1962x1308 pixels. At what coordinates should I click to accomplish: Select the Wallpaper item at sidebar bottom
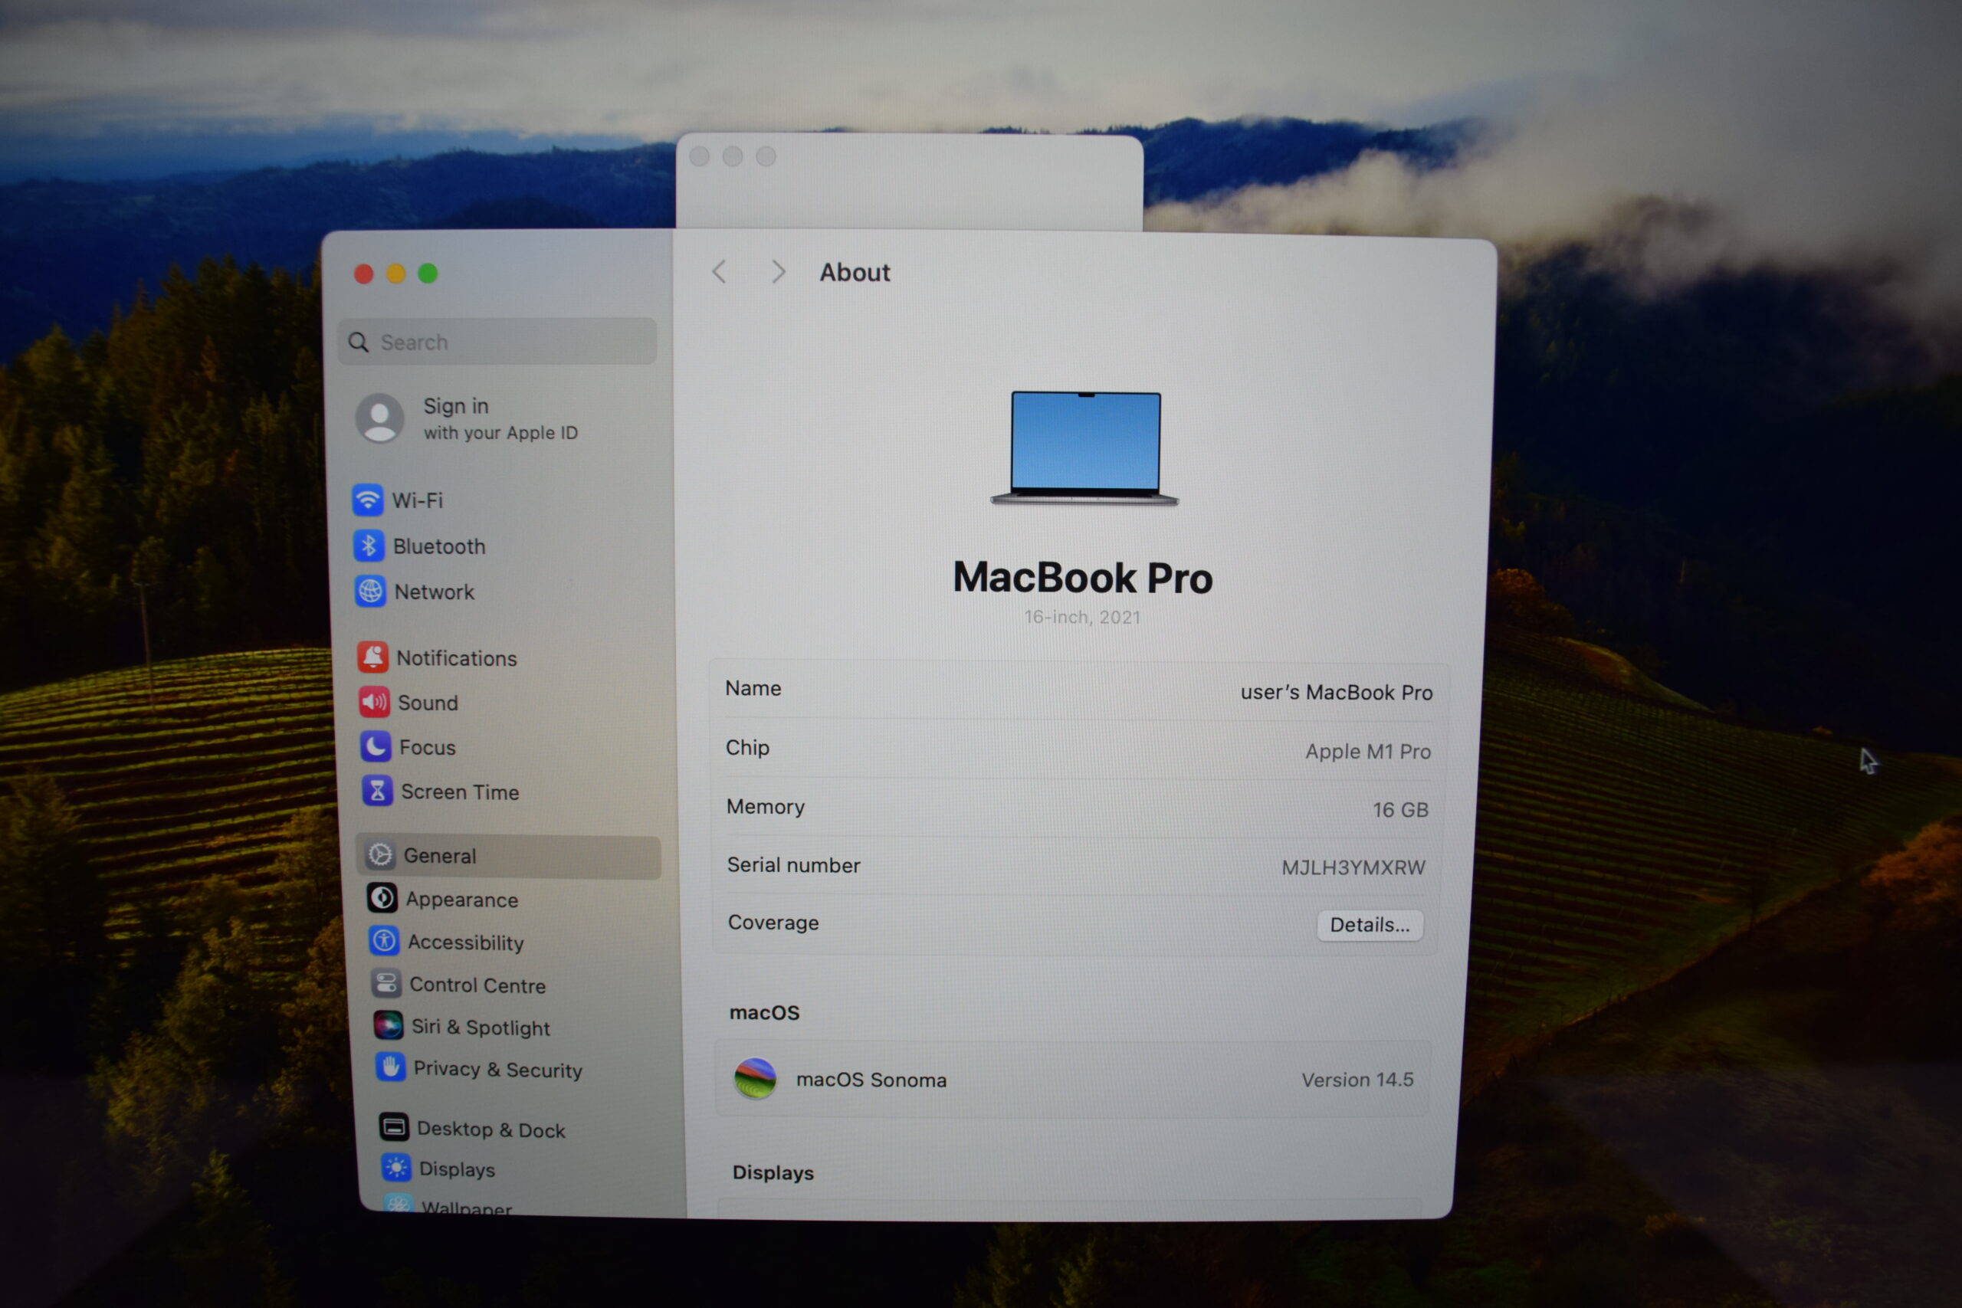[x=451, y=1205]
